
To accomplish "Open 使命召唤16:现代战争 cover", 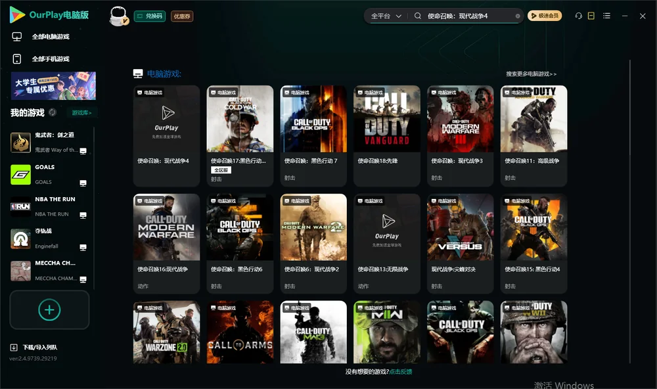I will point(166,227).
